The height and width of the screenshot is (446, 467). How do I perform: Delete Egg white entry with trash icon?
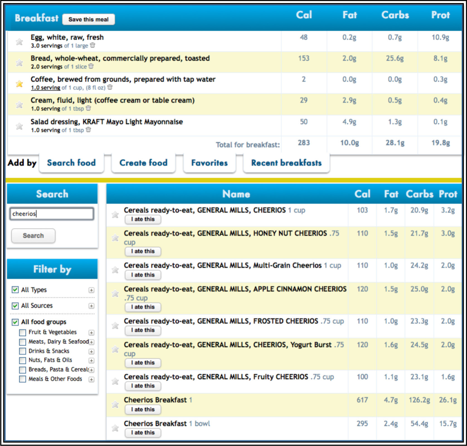93,45
